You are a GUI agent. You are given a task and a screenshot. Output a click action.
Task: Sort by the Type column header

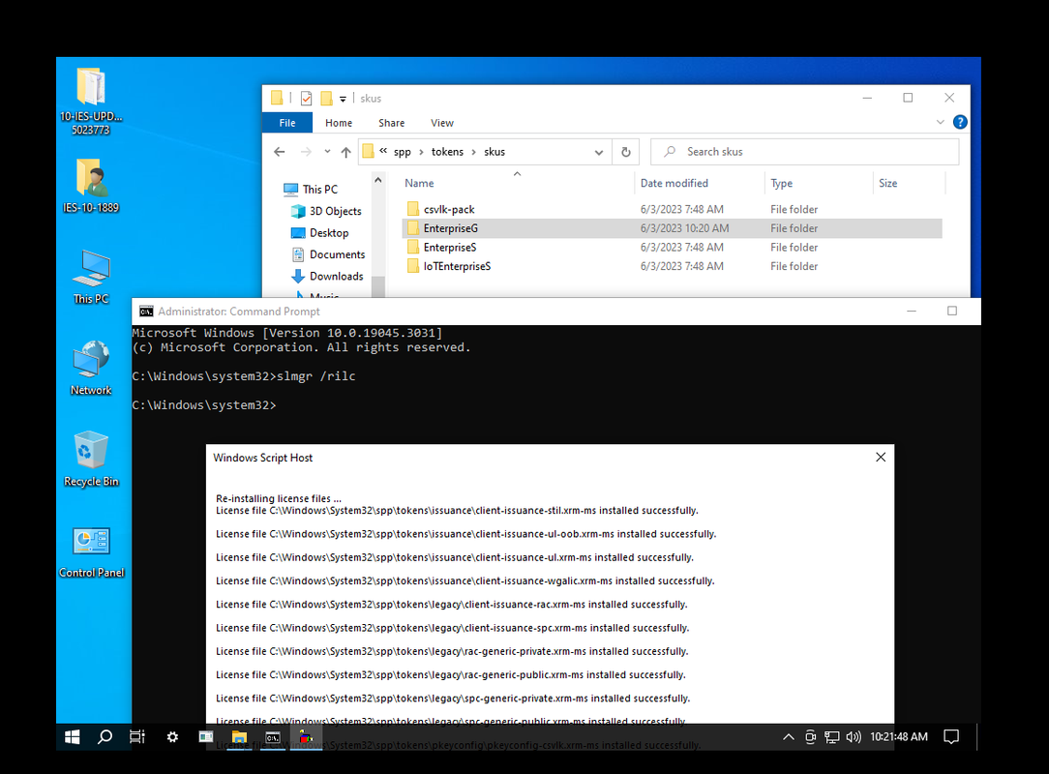(781, 183)
